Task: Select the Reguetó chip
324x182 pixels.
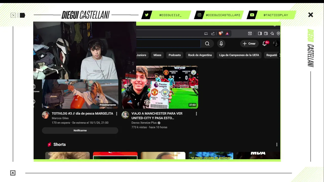Action: pos(272,55)
